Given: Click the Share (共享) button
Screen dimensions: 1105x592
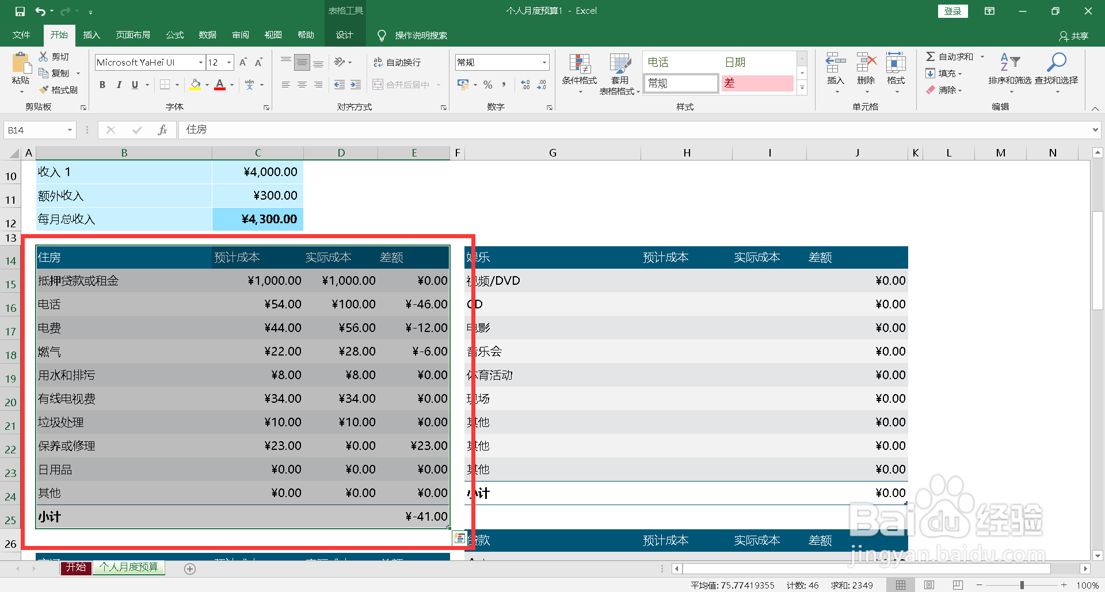Looking at the screenshot, I should (1074, 36).
